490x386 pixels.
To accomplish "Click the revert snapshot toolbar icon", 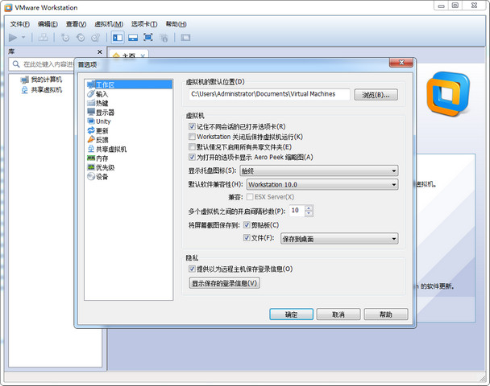I will pyautogui.click(x=81, y=38).
